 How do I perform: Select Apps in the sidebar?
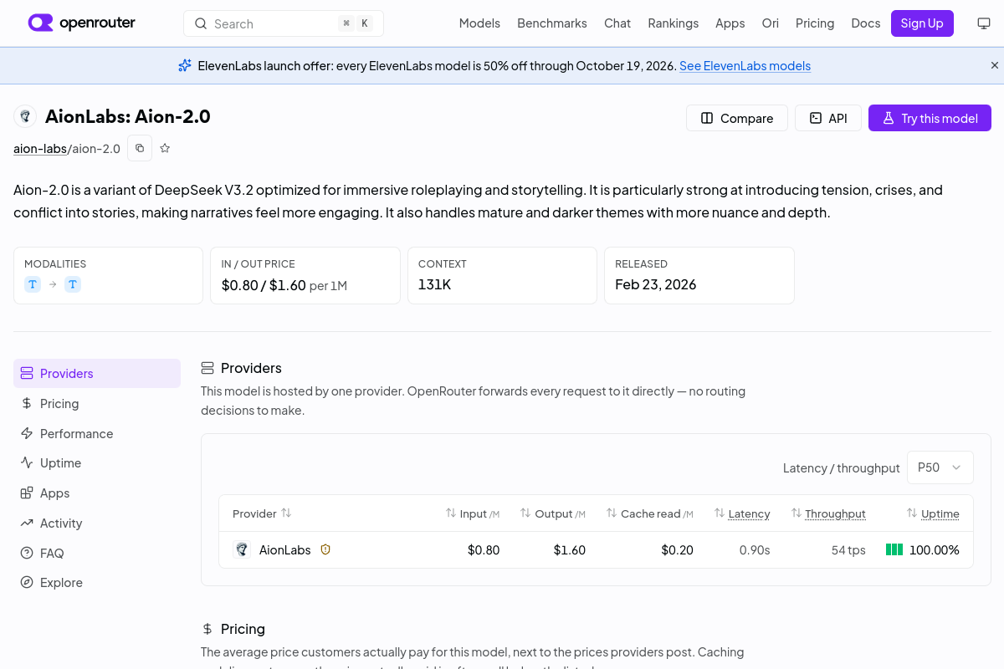point(97,493)
